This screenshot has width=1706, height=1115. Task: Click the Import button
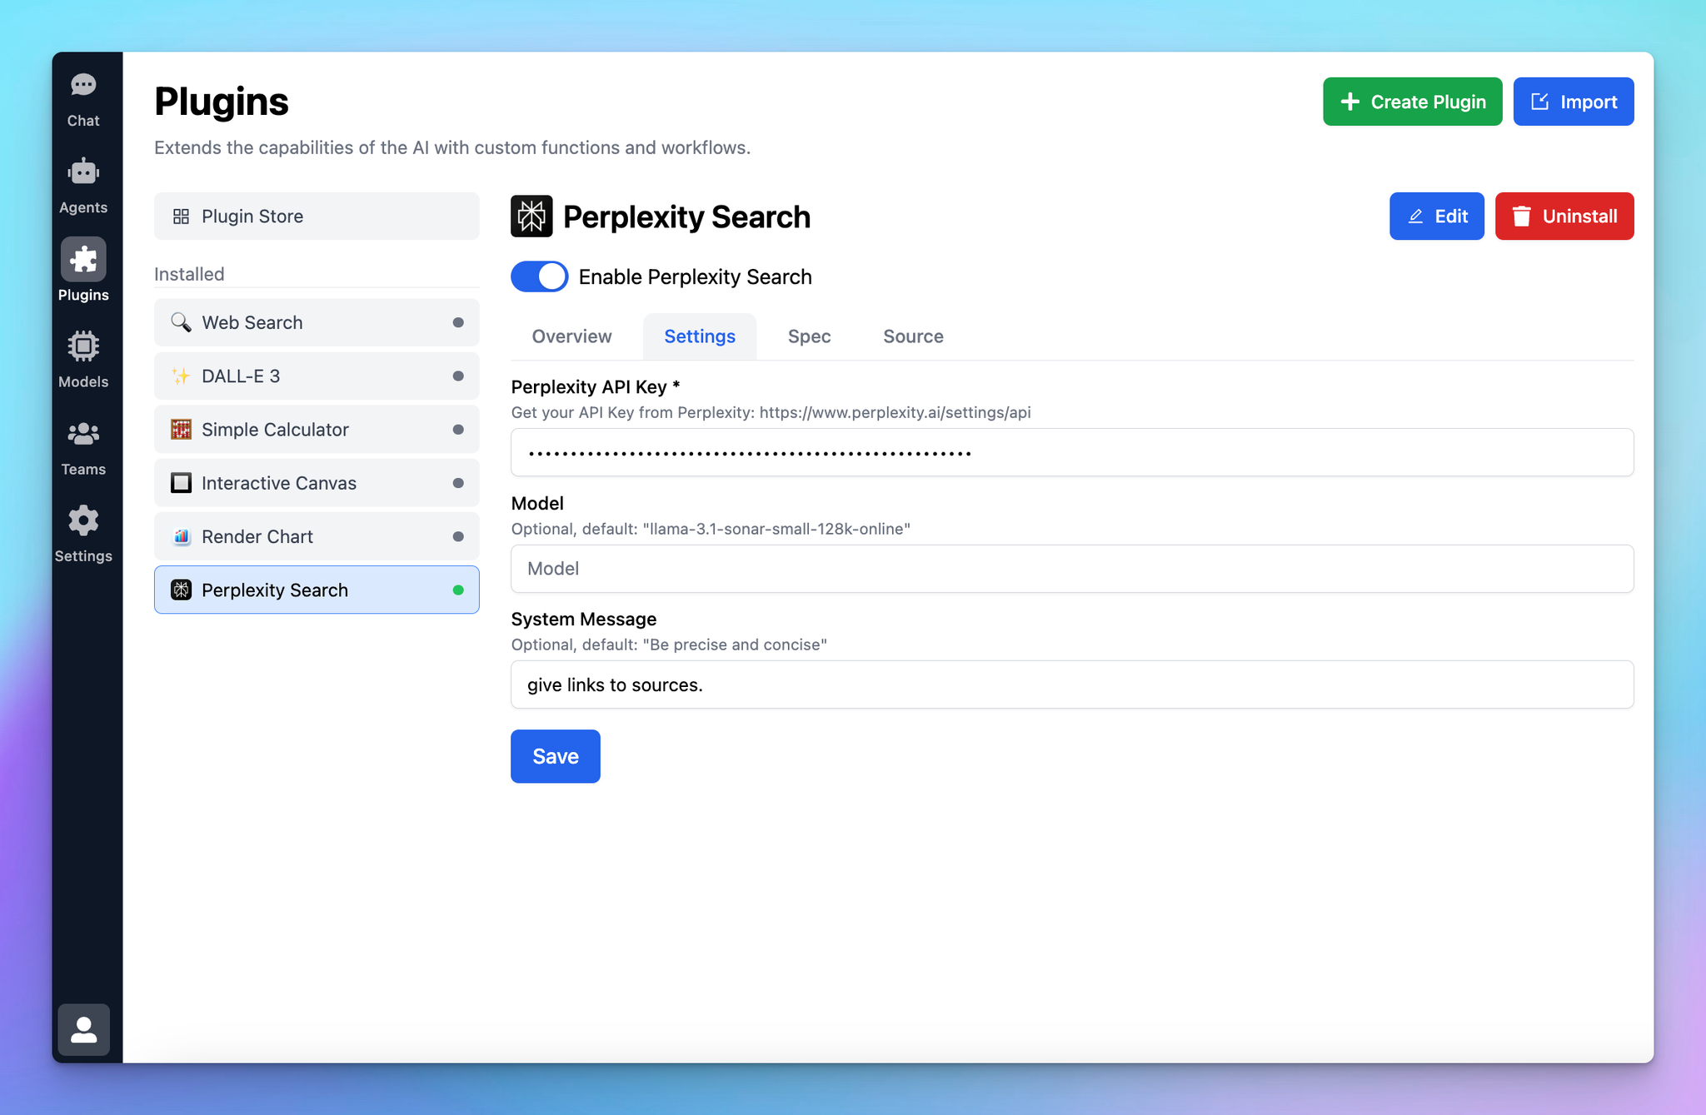(1573, 102)
